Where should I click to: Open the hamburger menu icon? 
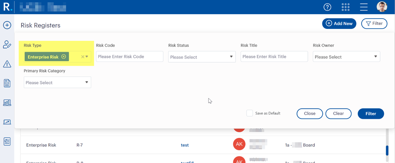click(364, 7)
